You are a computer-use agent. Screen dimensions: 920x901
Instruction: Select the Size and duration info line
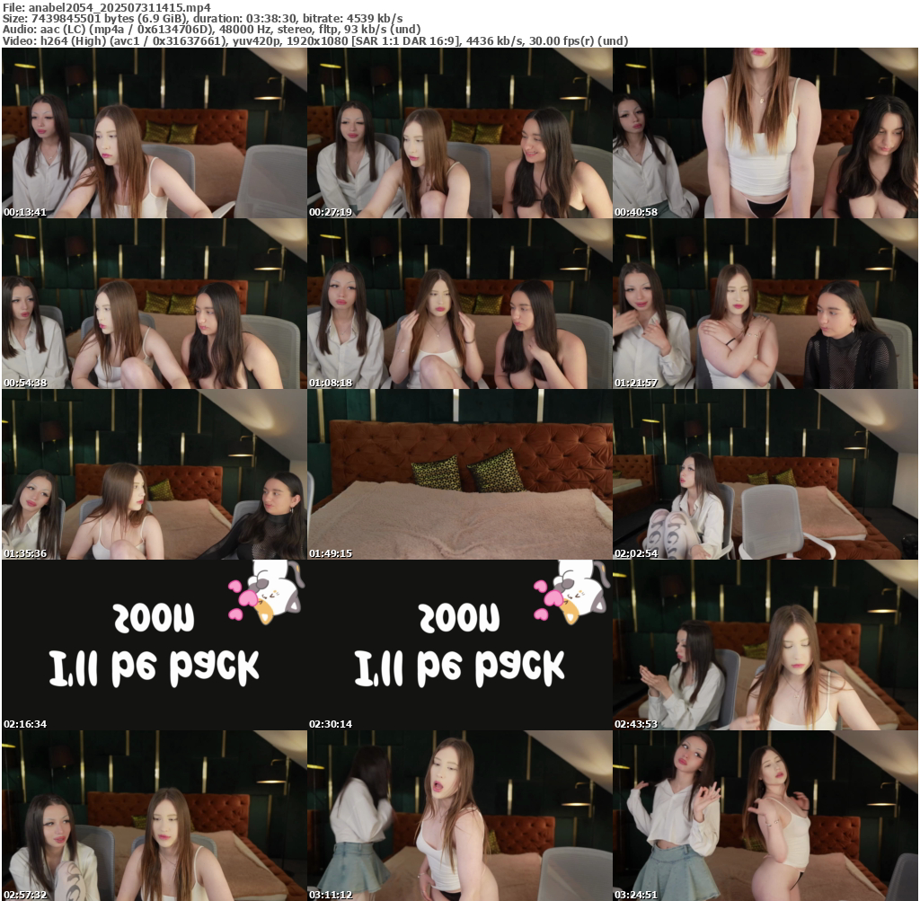pyautogui.click(x=202, y=18)
